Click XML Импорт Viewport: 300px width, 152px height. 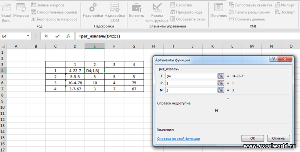285,5
